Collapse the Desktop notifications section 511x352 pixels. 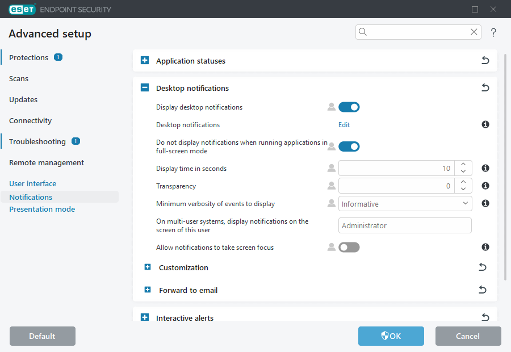tap(144, 88)
